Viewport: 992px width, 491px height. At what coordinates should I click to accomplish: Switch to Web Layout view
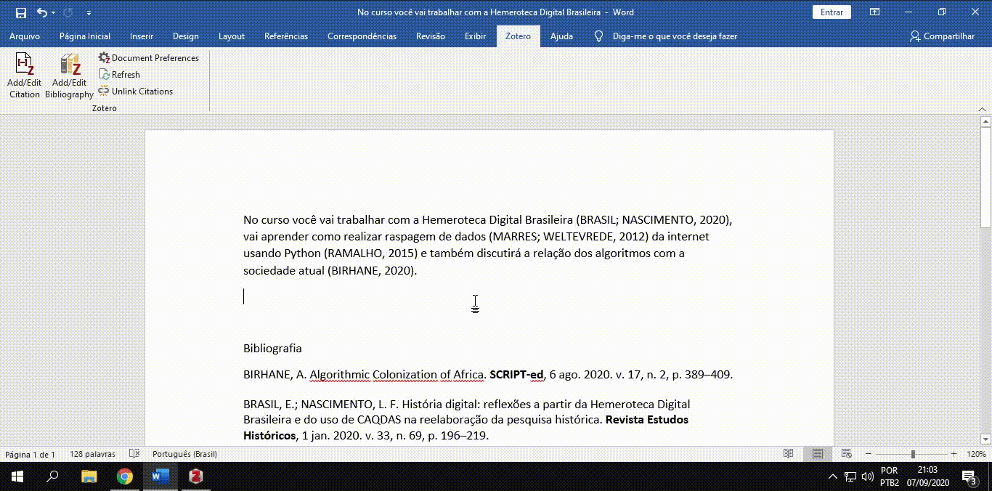tap(846, 454)
